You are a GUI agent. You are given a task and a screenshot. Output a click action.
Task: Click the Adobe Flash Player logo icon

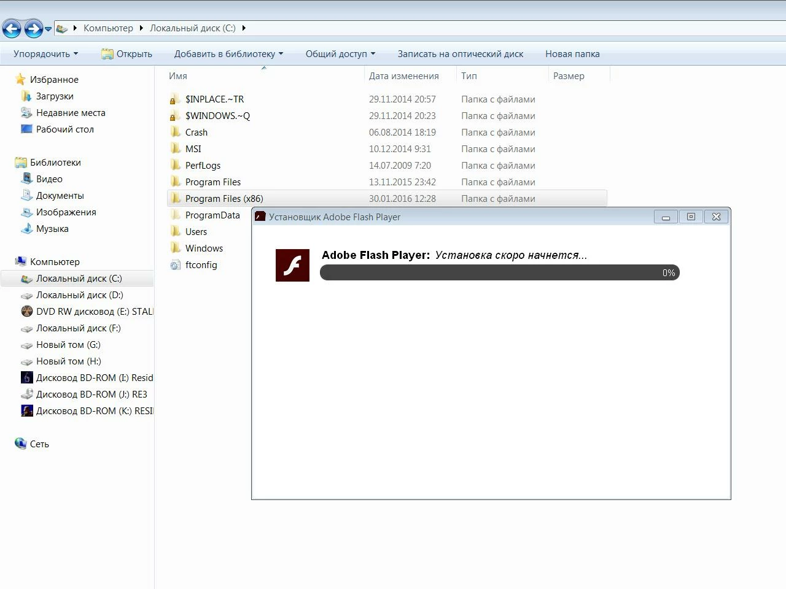[x=292, y=265]
